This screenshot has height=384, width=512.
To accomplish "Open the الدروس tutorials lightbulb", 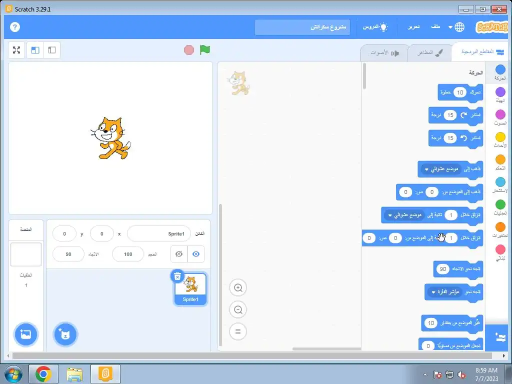I will [375, 27].
